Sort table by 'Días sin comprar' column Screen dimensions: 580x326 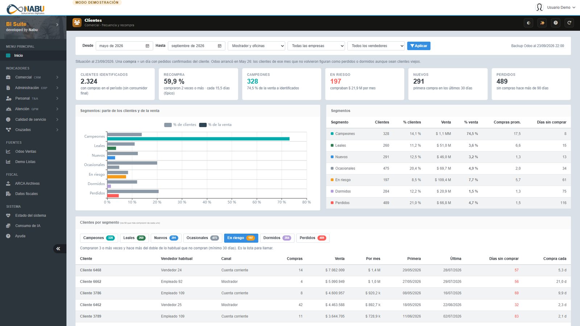[504, 259]
